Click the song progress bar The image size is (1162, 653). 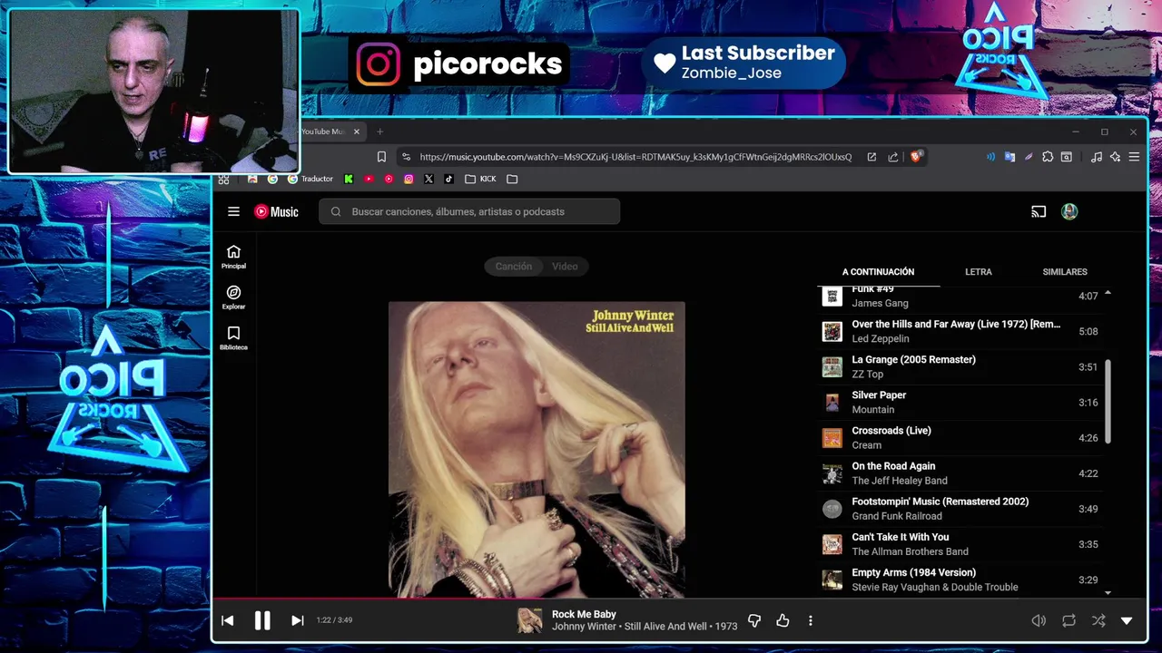pos(679,598)
